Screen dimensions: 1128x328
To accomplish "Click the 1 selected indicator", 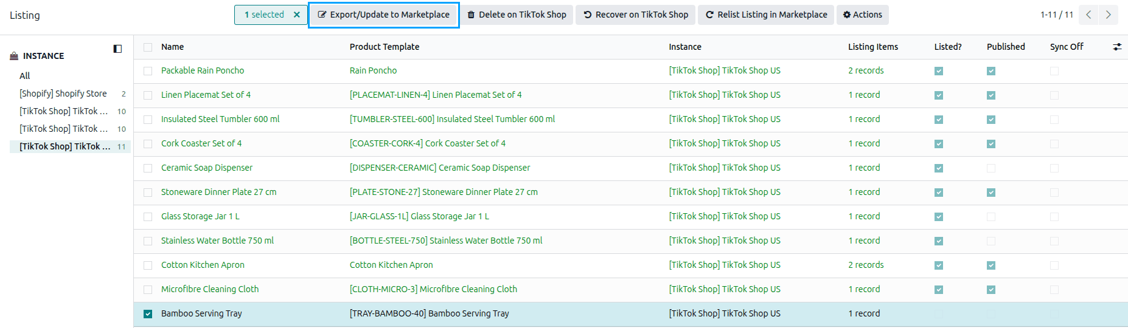I will coord(264,15).
